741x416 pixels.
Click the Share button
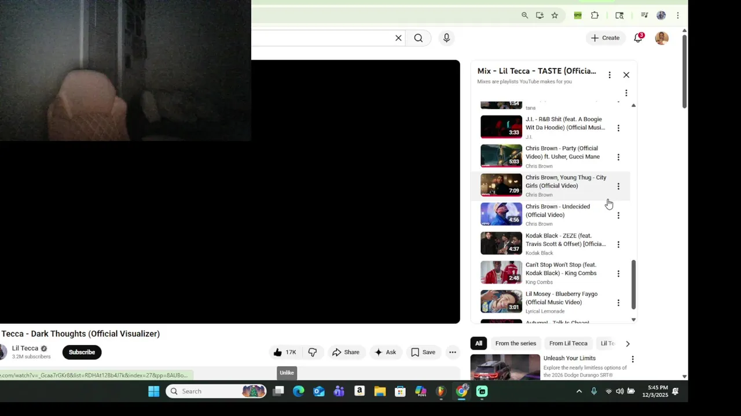[x=346, y=352]
